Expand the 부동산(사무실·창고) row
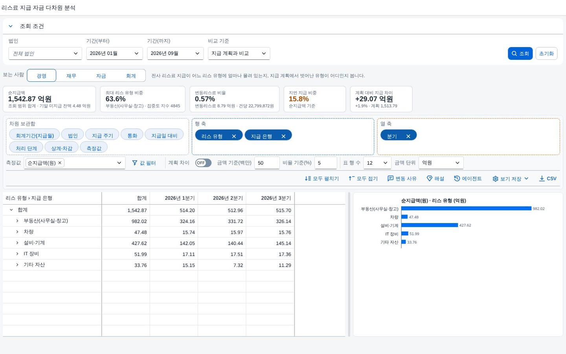 pyautogui.click(x=17, y=221)
